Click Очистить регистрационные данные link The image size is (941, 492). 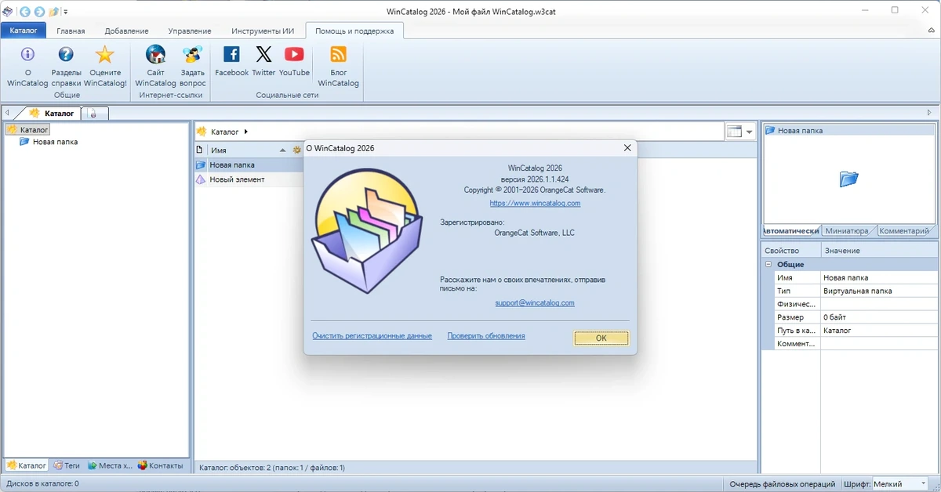coord(372,336)
